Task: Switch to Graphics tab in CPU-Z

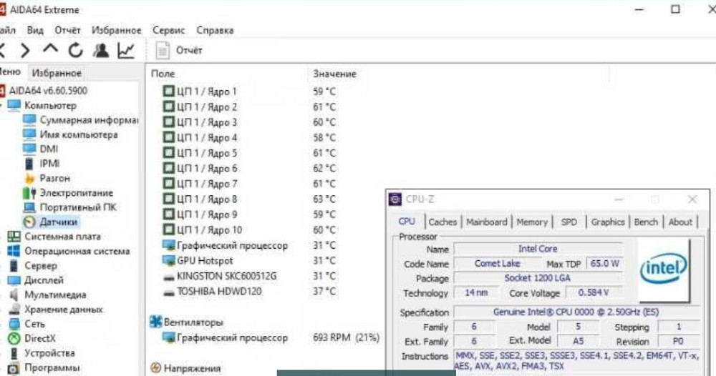Action: point(607,222)
